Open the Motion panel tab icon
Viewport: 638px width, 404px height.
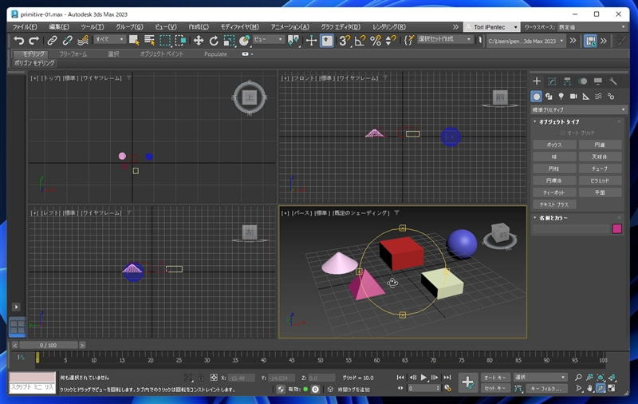(583, 81)
